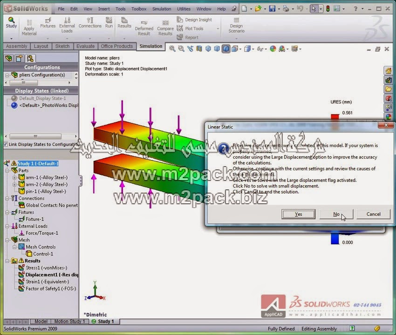This screenshot has width=396, height=335.
Task: Close the Linear Static dialog
Action: coord(386,125)
